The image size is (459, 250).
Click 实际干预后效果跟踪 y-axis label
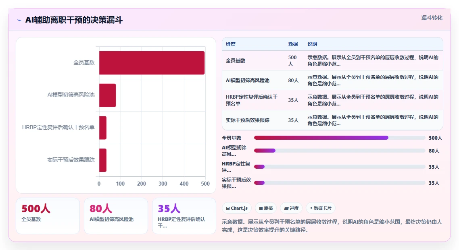pos(71,160)
